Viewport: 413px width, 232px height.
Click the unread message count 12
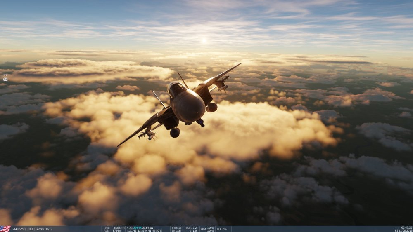5,75
